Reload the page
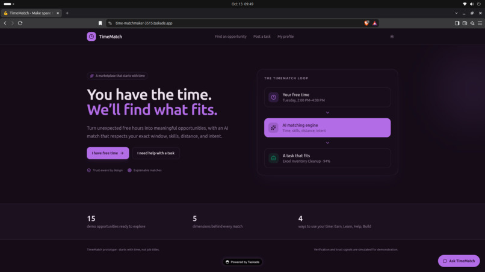 pyautogui.click(x=20, y=23)
